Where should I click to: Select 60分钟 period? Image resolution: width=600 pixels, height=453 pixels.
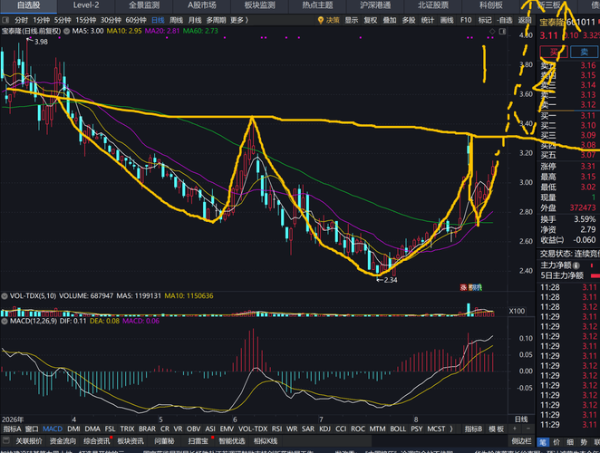pyautogui.click(x=136, y=20)
